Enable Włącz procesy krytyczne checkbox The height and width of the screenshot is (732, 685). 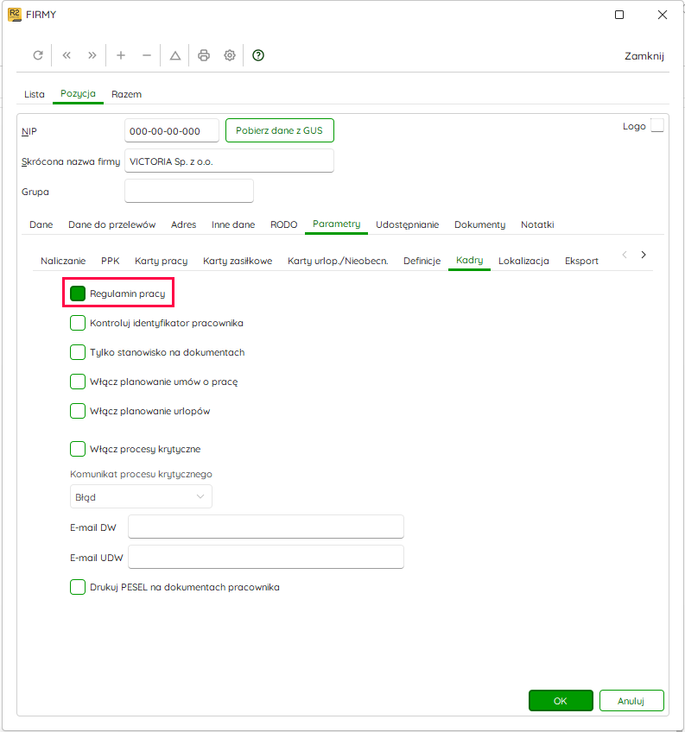click(x=78, y=449)
